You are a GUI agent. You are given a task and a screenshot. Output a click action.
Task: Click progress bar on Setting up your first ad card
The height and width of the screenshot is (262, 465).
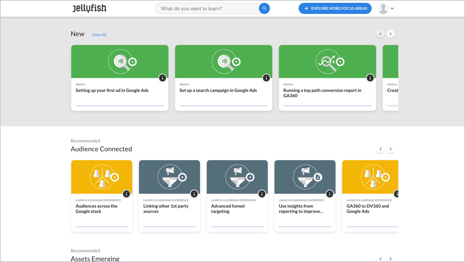pos(120,106)
